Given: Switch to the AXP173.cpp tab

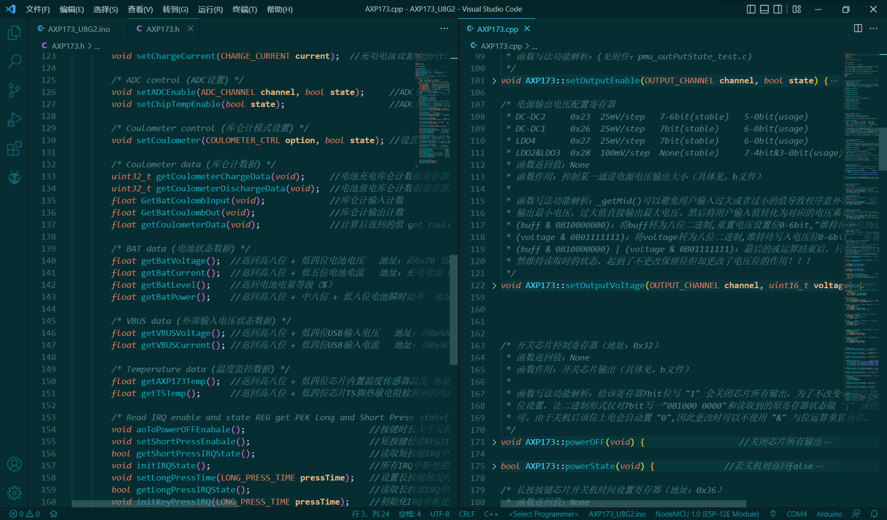Looking at the screenshot, I should click(497, 29).
